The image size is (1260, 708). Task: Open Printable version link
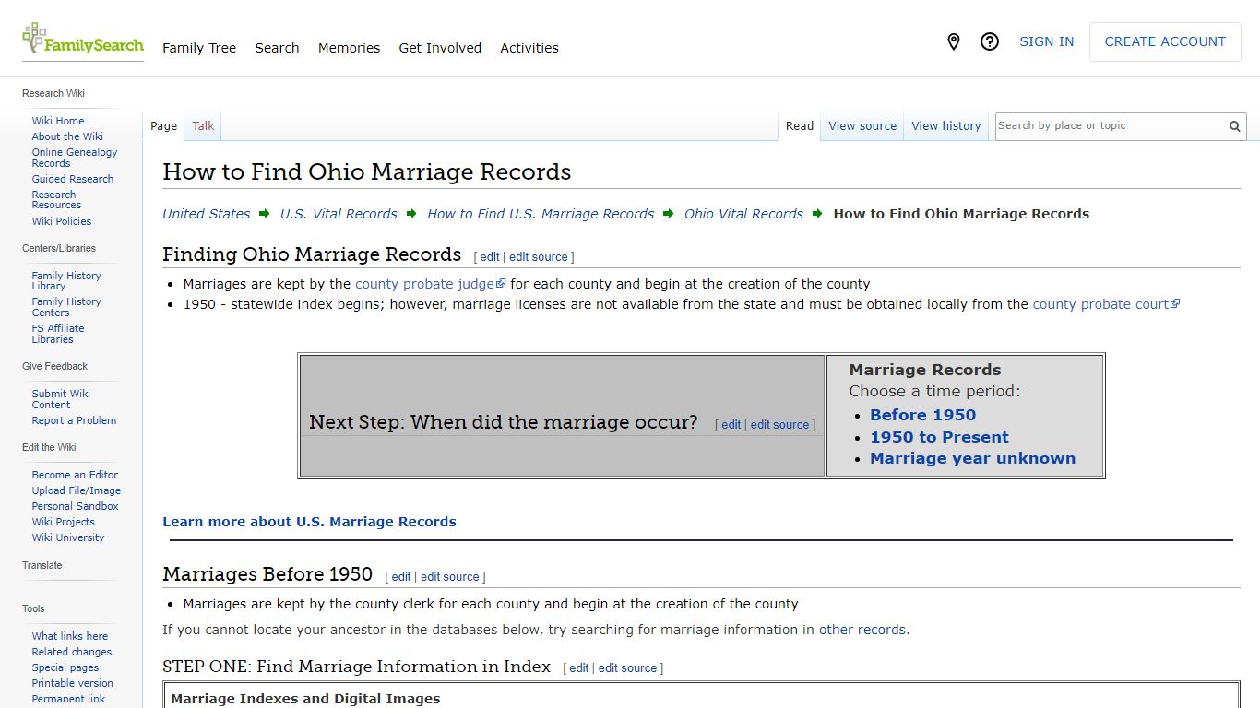click(73, 683)
